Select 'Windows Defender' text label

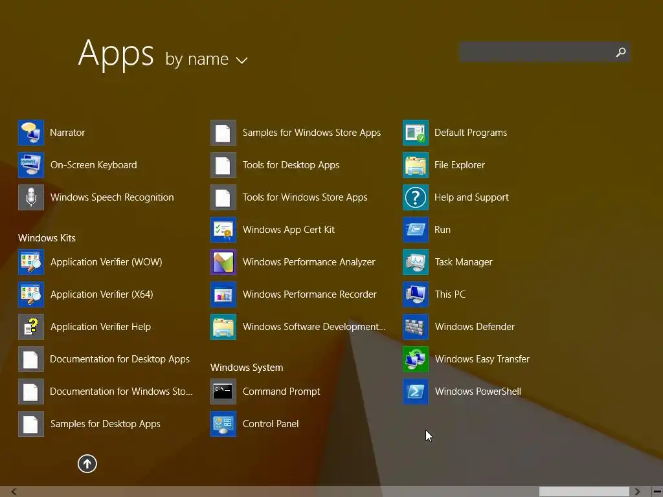point(475,327)
